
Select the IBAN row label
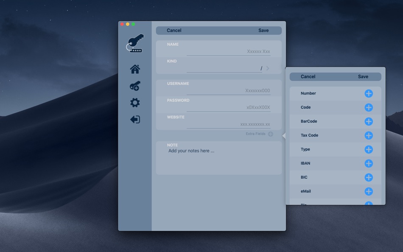(305, 163)
